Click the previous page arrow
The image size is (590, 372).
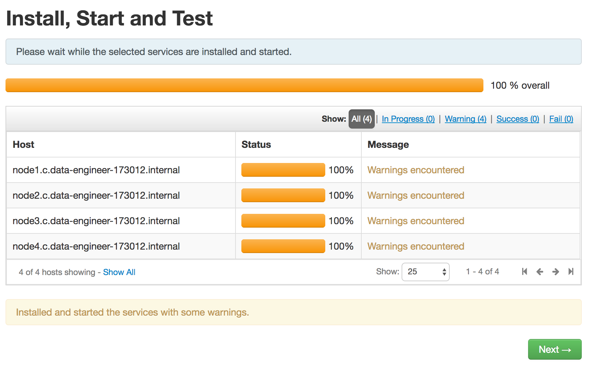tap(540, 272)
